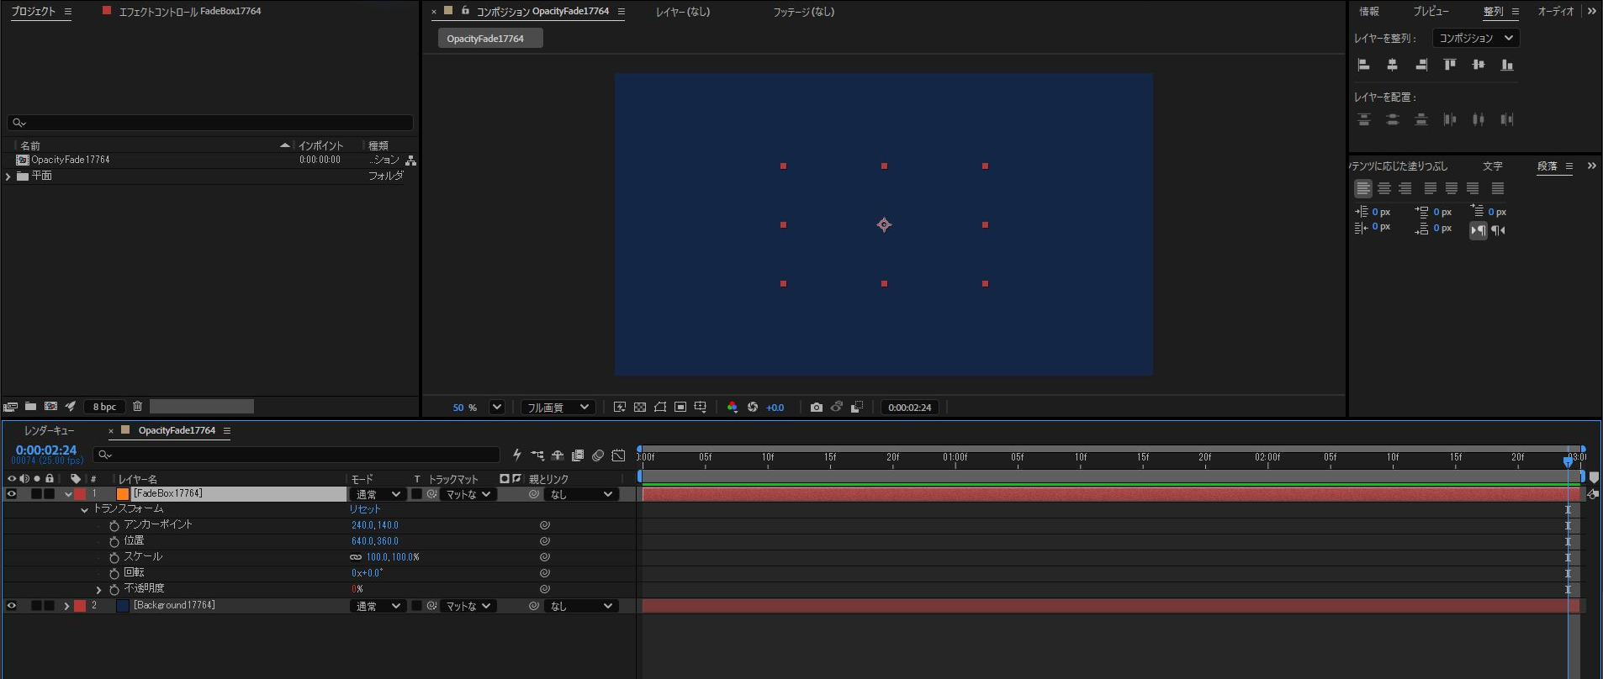The image size is (1603, 679).
Task: Toggle the opacity (不透明度) stopwatch
Action: [x=114, y=589]
